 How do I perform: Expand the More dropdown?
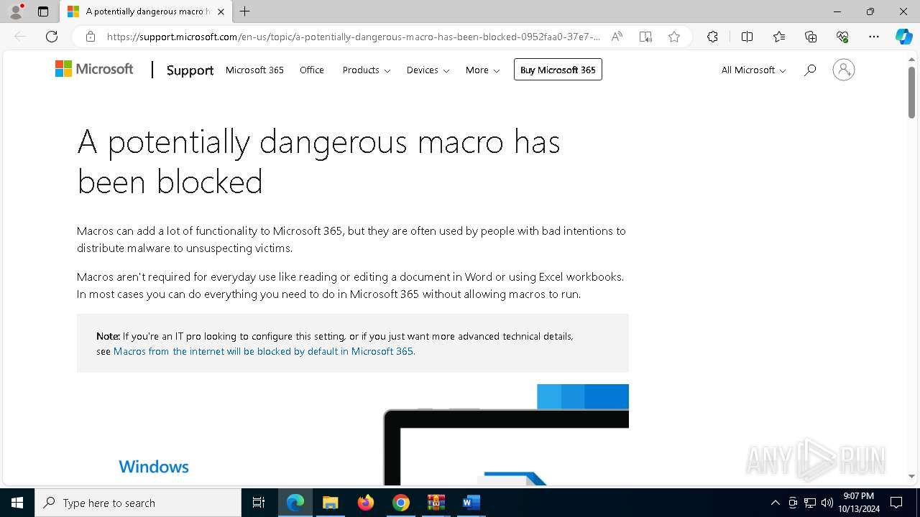[x=482, y=70]
